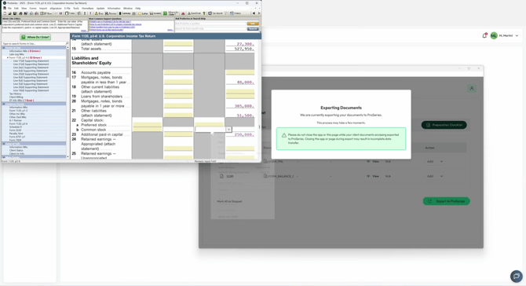The height and width of the screenshot is (286, 526).
Task: Select Form 1120, p1-2 in forms tree
Action: [19, 111]
